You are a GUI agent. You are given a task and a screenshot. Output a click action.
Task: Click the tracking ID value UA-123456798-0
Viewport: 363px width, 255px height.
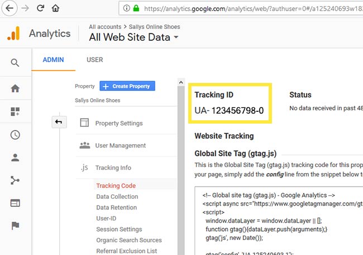229,111
